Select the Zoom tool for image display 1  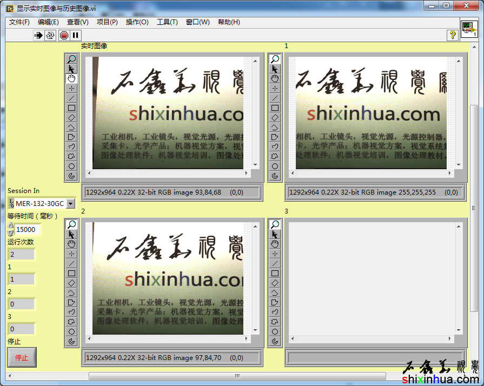tap(275, 58)
